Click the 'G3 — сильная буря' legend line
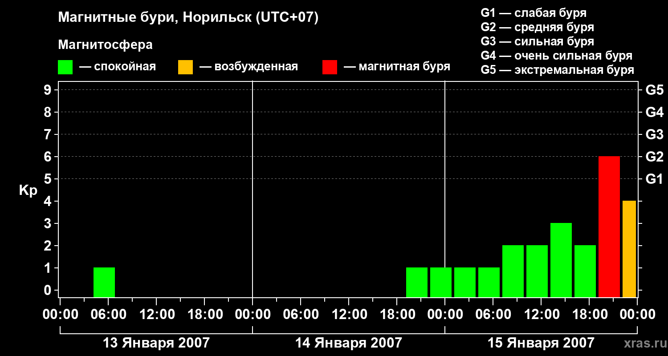 pos(538,41)
